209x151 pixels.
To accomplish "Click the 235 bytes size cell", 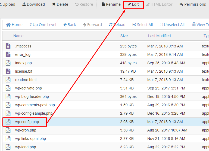I will pyautogui.click(x=128, y=46).
